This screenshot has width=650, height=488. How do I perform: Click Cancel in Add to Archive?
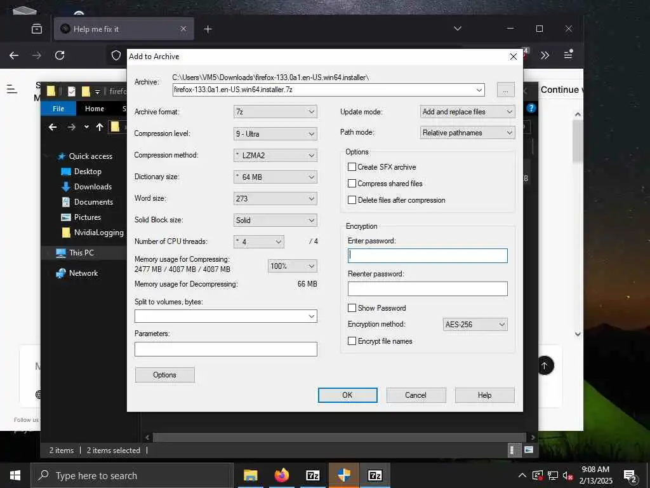416,395
